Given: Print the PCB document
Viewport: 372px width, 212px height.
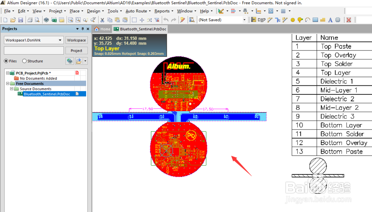Looking at the screenshot, I should pyautogui.click(x=30, y=20).
